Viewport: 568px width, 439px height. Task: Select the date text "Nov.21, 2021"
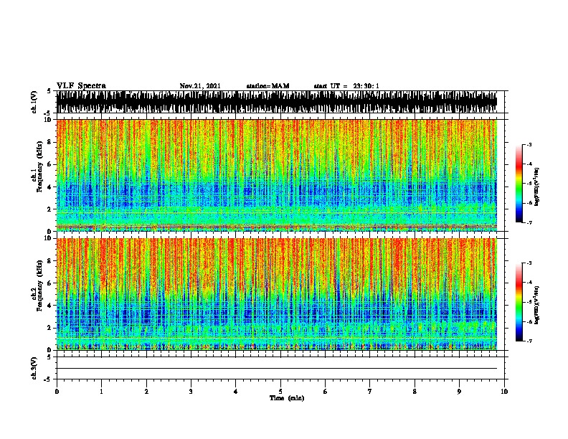(x=200, y=86)
